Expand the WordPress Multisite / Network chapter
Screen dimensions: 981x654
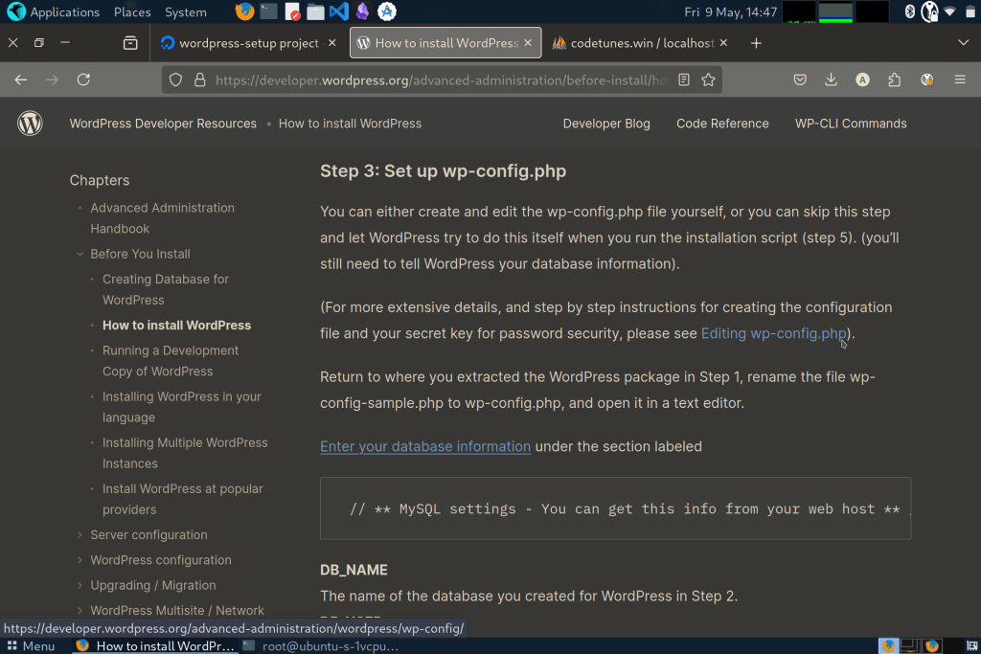coord(80,610)
